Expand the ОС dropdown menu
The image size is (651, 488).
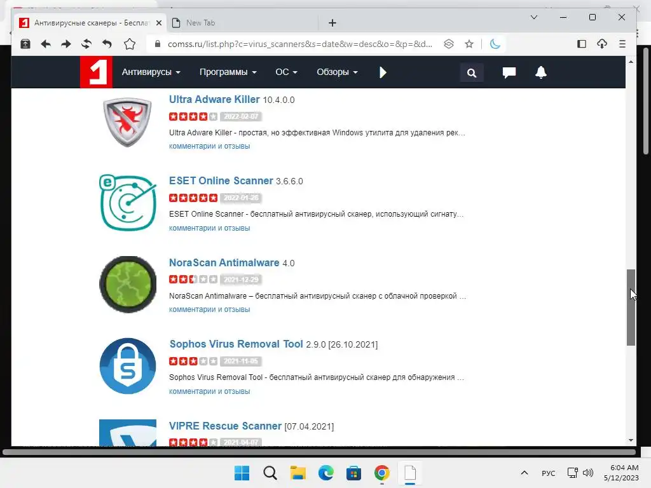pyautogui.click(x=287, y=72)
